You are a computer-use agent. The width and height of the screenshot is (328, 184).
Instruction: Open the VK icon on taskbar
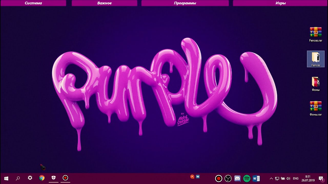pos(198,177)
